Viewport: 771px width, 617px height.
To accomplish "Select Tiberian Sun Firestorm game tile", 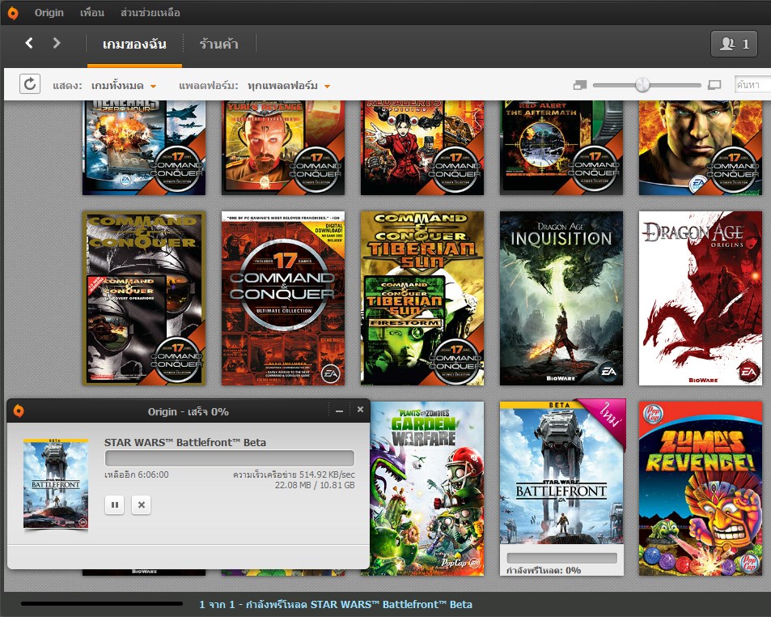I will coord(422,298).
